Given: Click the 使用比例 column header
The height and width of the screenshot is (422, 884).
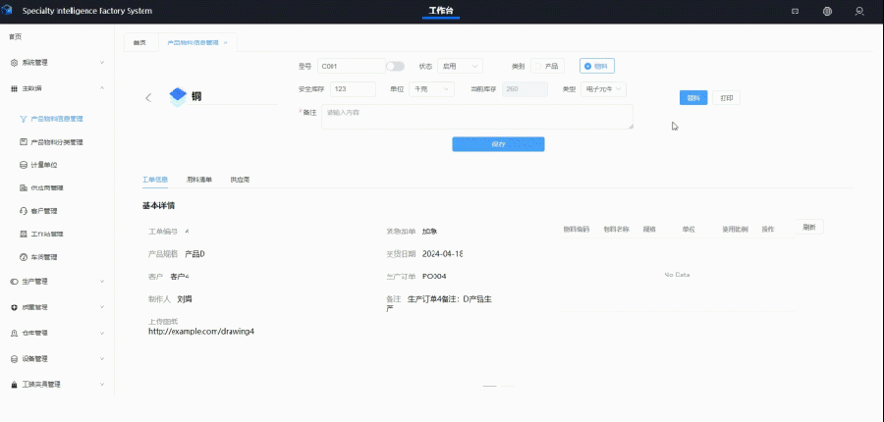Looking at the screenshot, I should pos(735,230).
